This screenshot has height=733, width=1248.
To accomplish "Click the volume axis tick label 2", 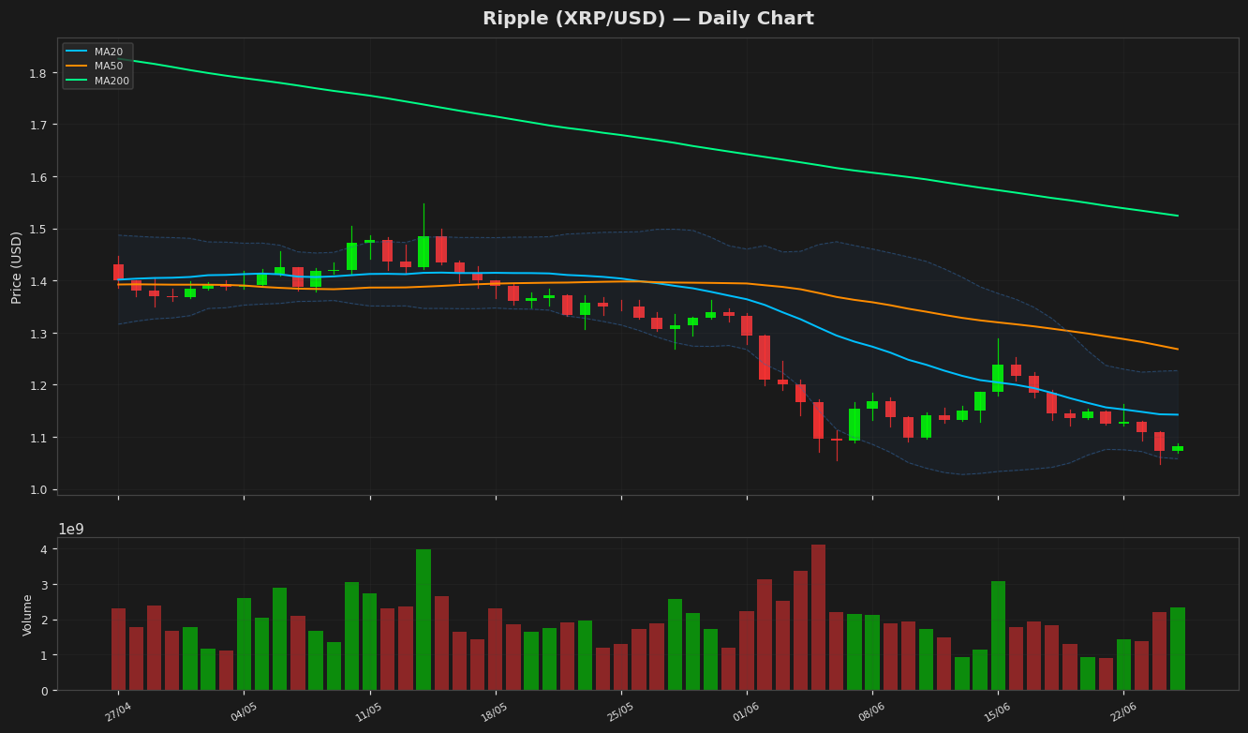I will coord(44,620).
